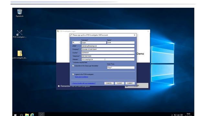Select the pcbinvestigator zip folder on desktop
The image size is (207, 116).
[20, 54]
